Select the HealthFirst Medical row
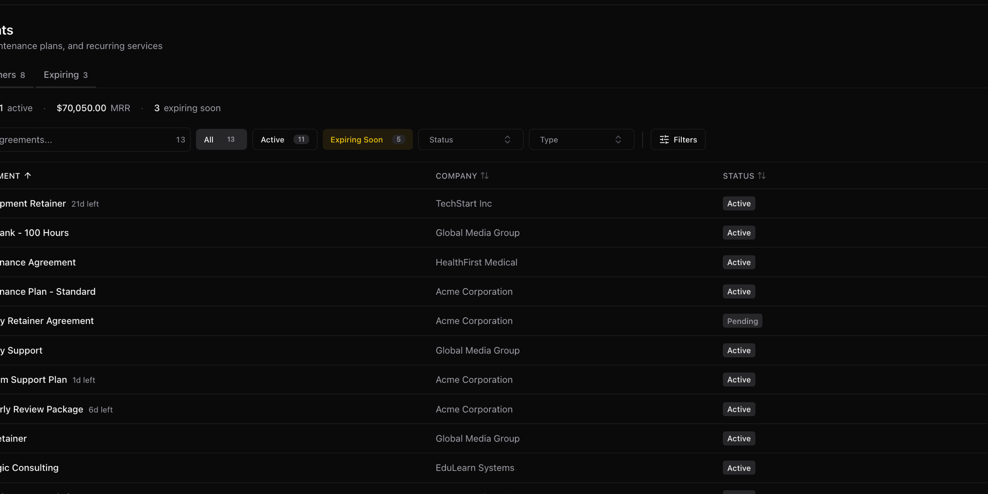The width and height of the screenshot is (988, 494). (476, 262)
